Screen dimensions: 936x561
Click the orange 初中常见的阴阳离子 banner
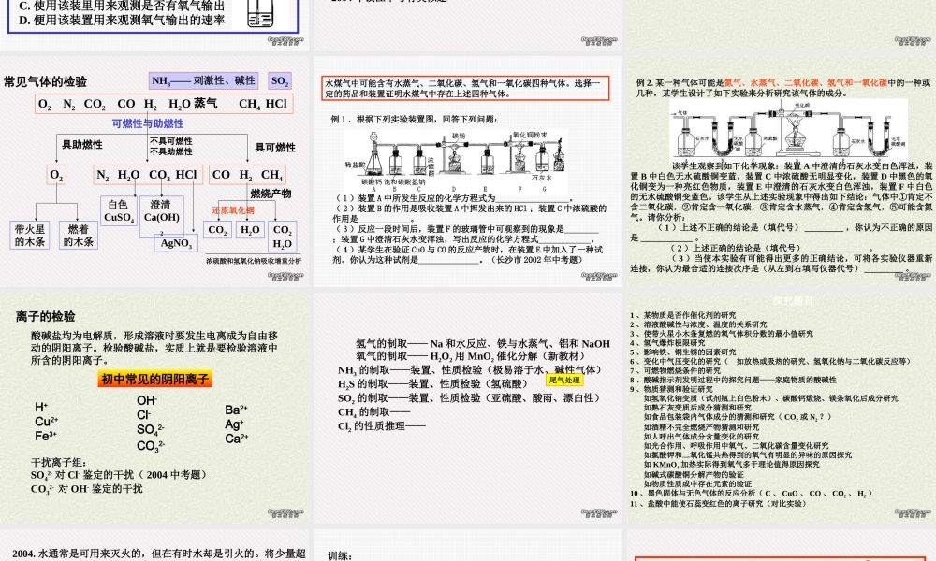(155, 380)
